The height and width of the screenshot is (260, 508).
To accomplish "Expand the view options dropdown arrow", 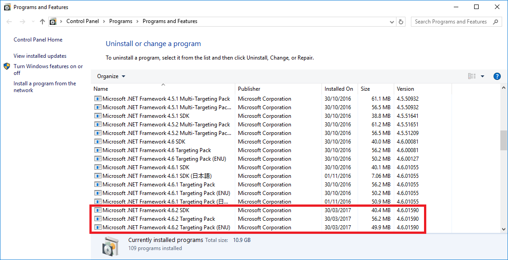I will [482, 76].
